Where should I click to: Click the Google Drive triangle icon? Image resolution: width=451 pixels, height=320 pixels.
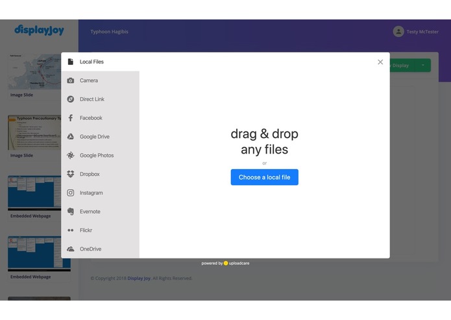(71, 137)
